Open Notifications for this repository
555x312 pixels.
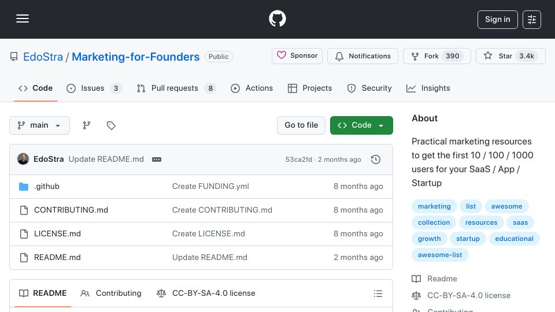coord(362,56)
